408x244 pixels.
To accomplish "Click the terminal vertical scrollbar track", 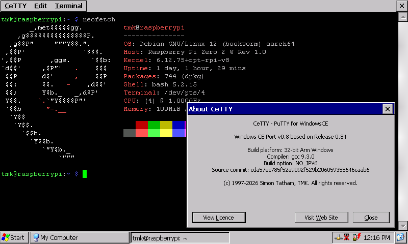I will pos(403,121).
